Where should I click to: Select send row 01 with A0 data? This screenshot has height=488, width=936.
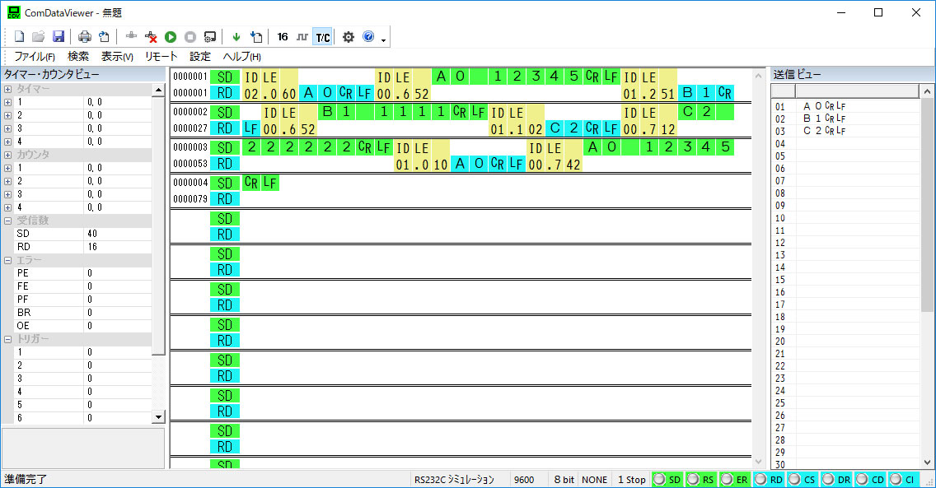(824, 106)
